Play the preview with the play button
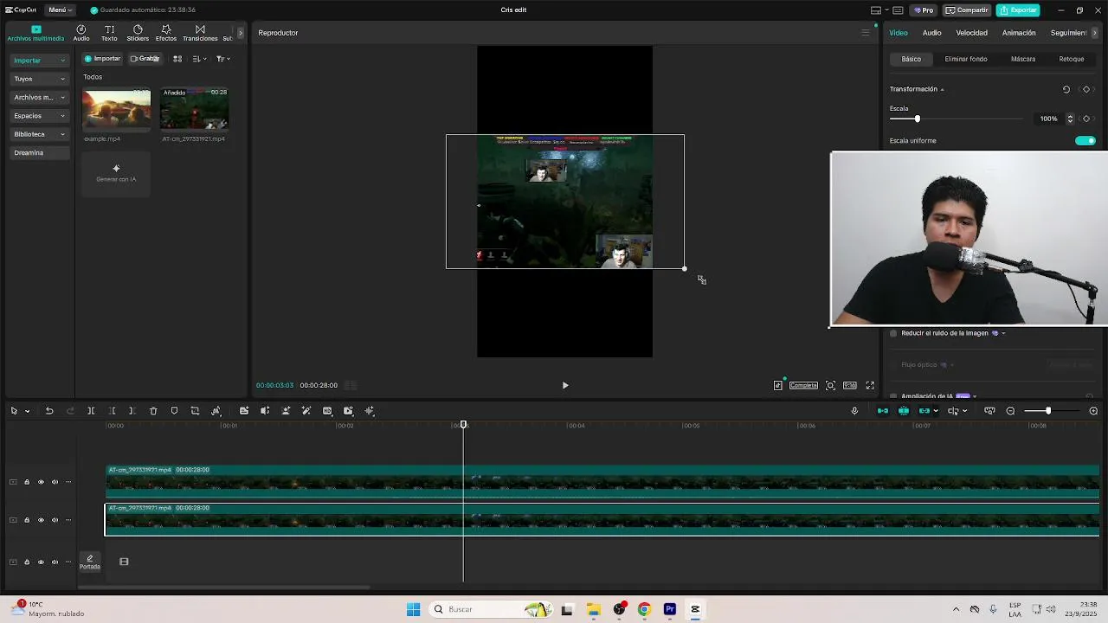 tap(565, 385)
